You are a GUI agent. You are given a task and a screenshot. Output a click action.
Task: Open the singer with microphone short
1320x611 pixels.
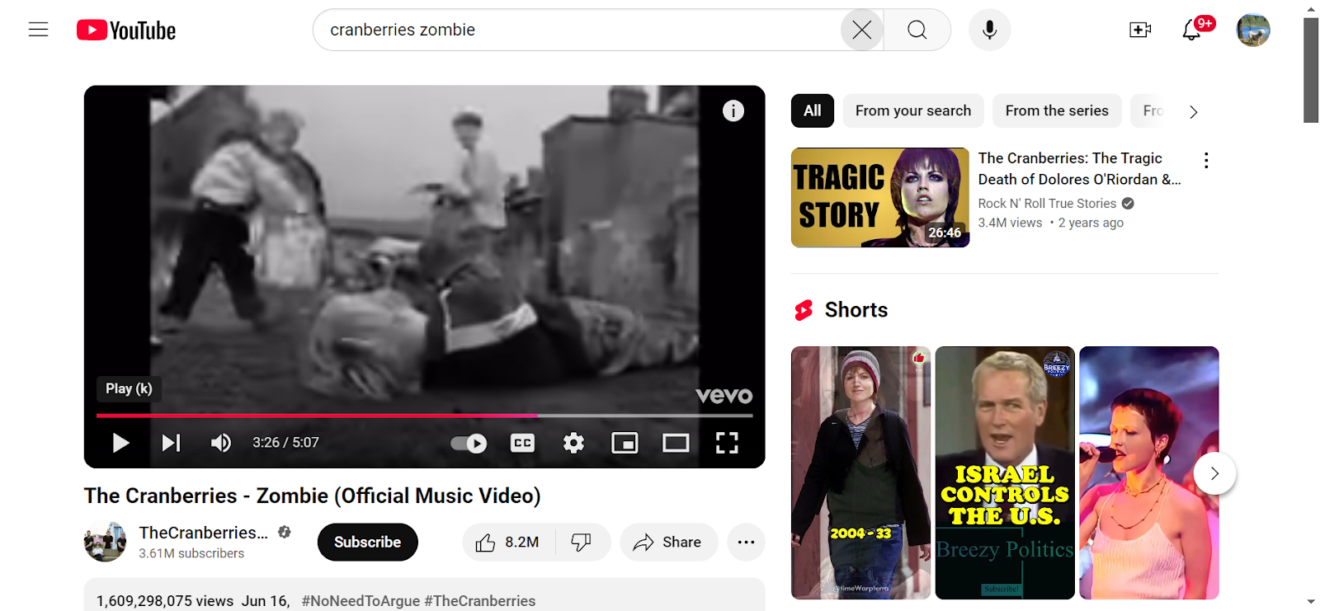point(1149,472)
